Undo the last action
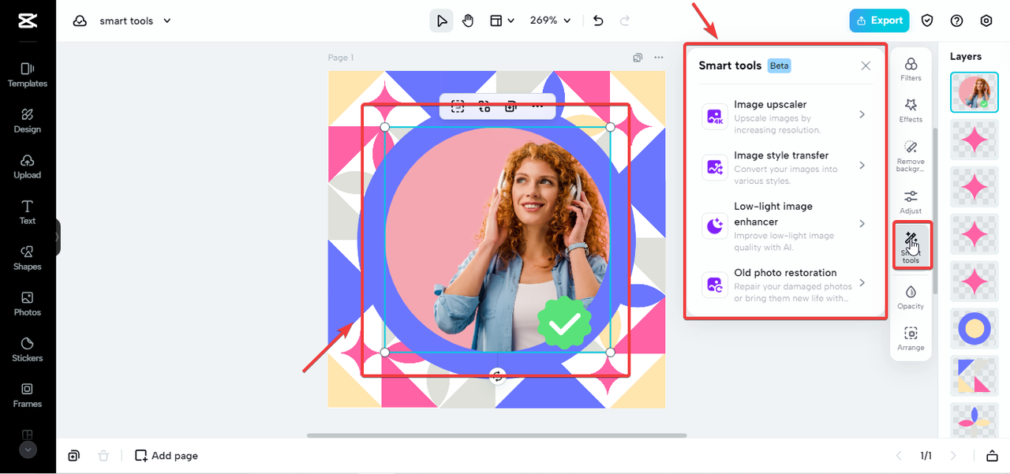The width and height of the screenshot is (1010, 474). [x=598, y=21]
